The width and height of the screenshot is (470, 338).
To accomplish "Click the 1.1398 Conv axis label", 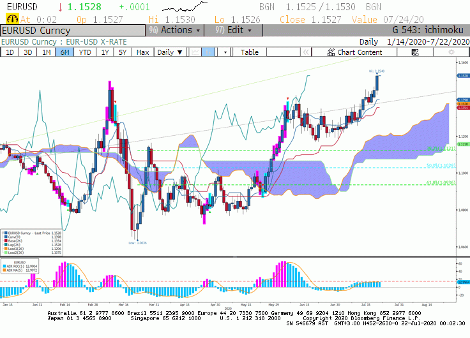I will (463, 99).
